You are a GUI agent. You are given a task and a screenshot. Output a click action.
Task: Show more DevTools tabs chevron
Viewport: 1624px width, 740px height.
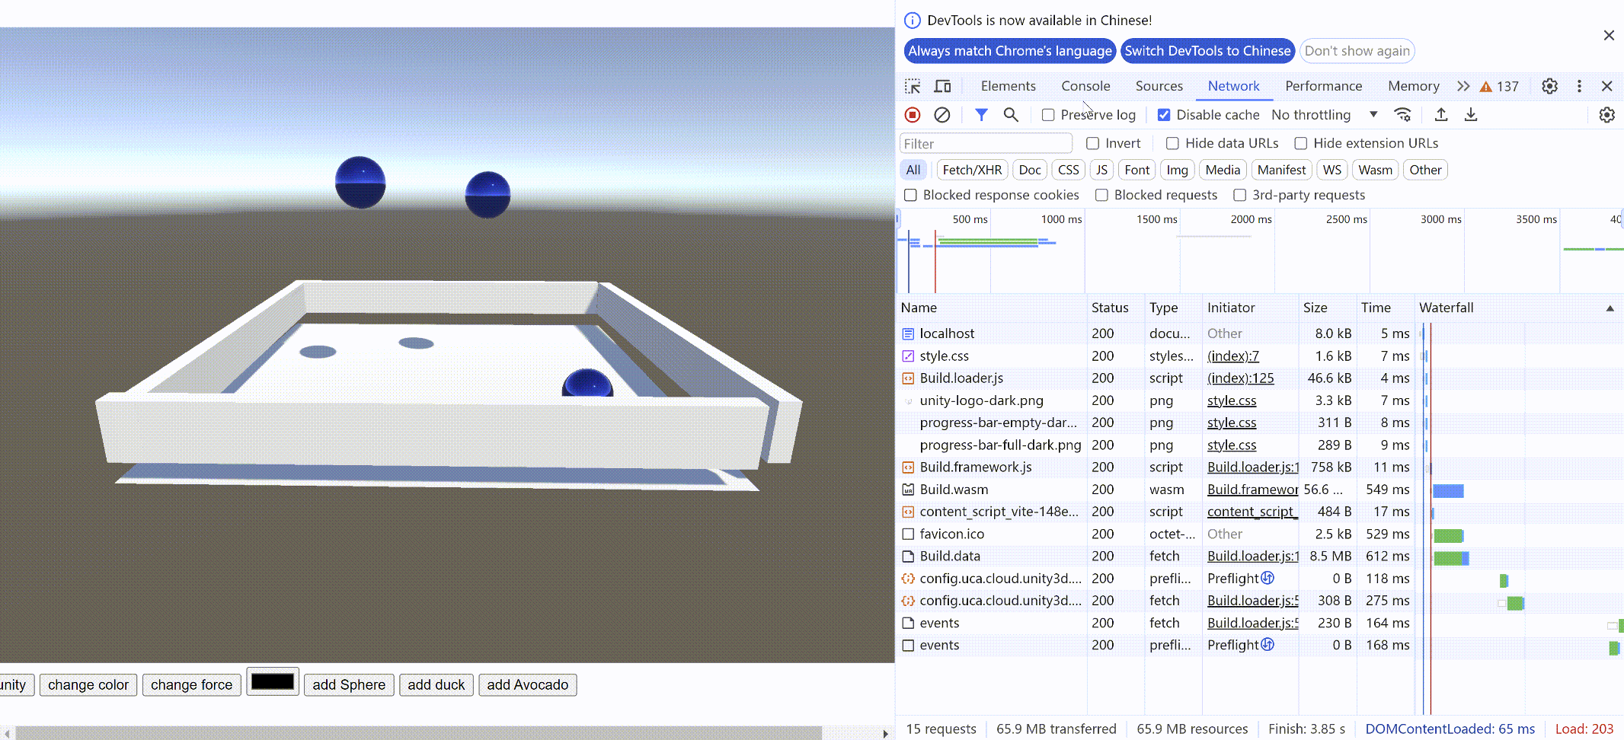pos(1463,86)
